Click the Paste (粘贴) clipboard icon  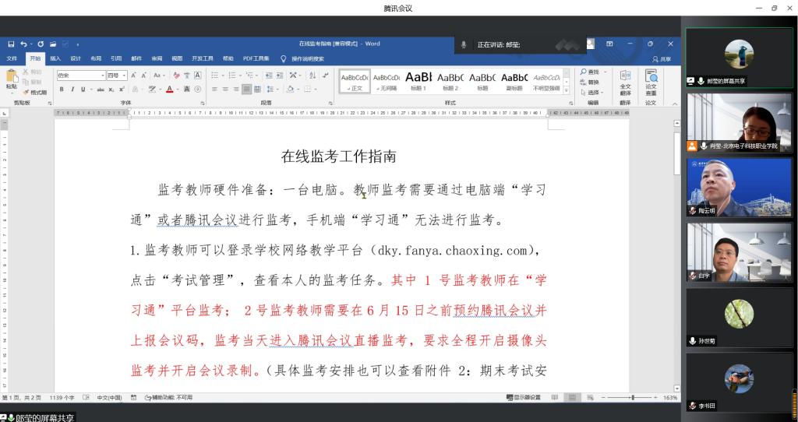[11, 78]
